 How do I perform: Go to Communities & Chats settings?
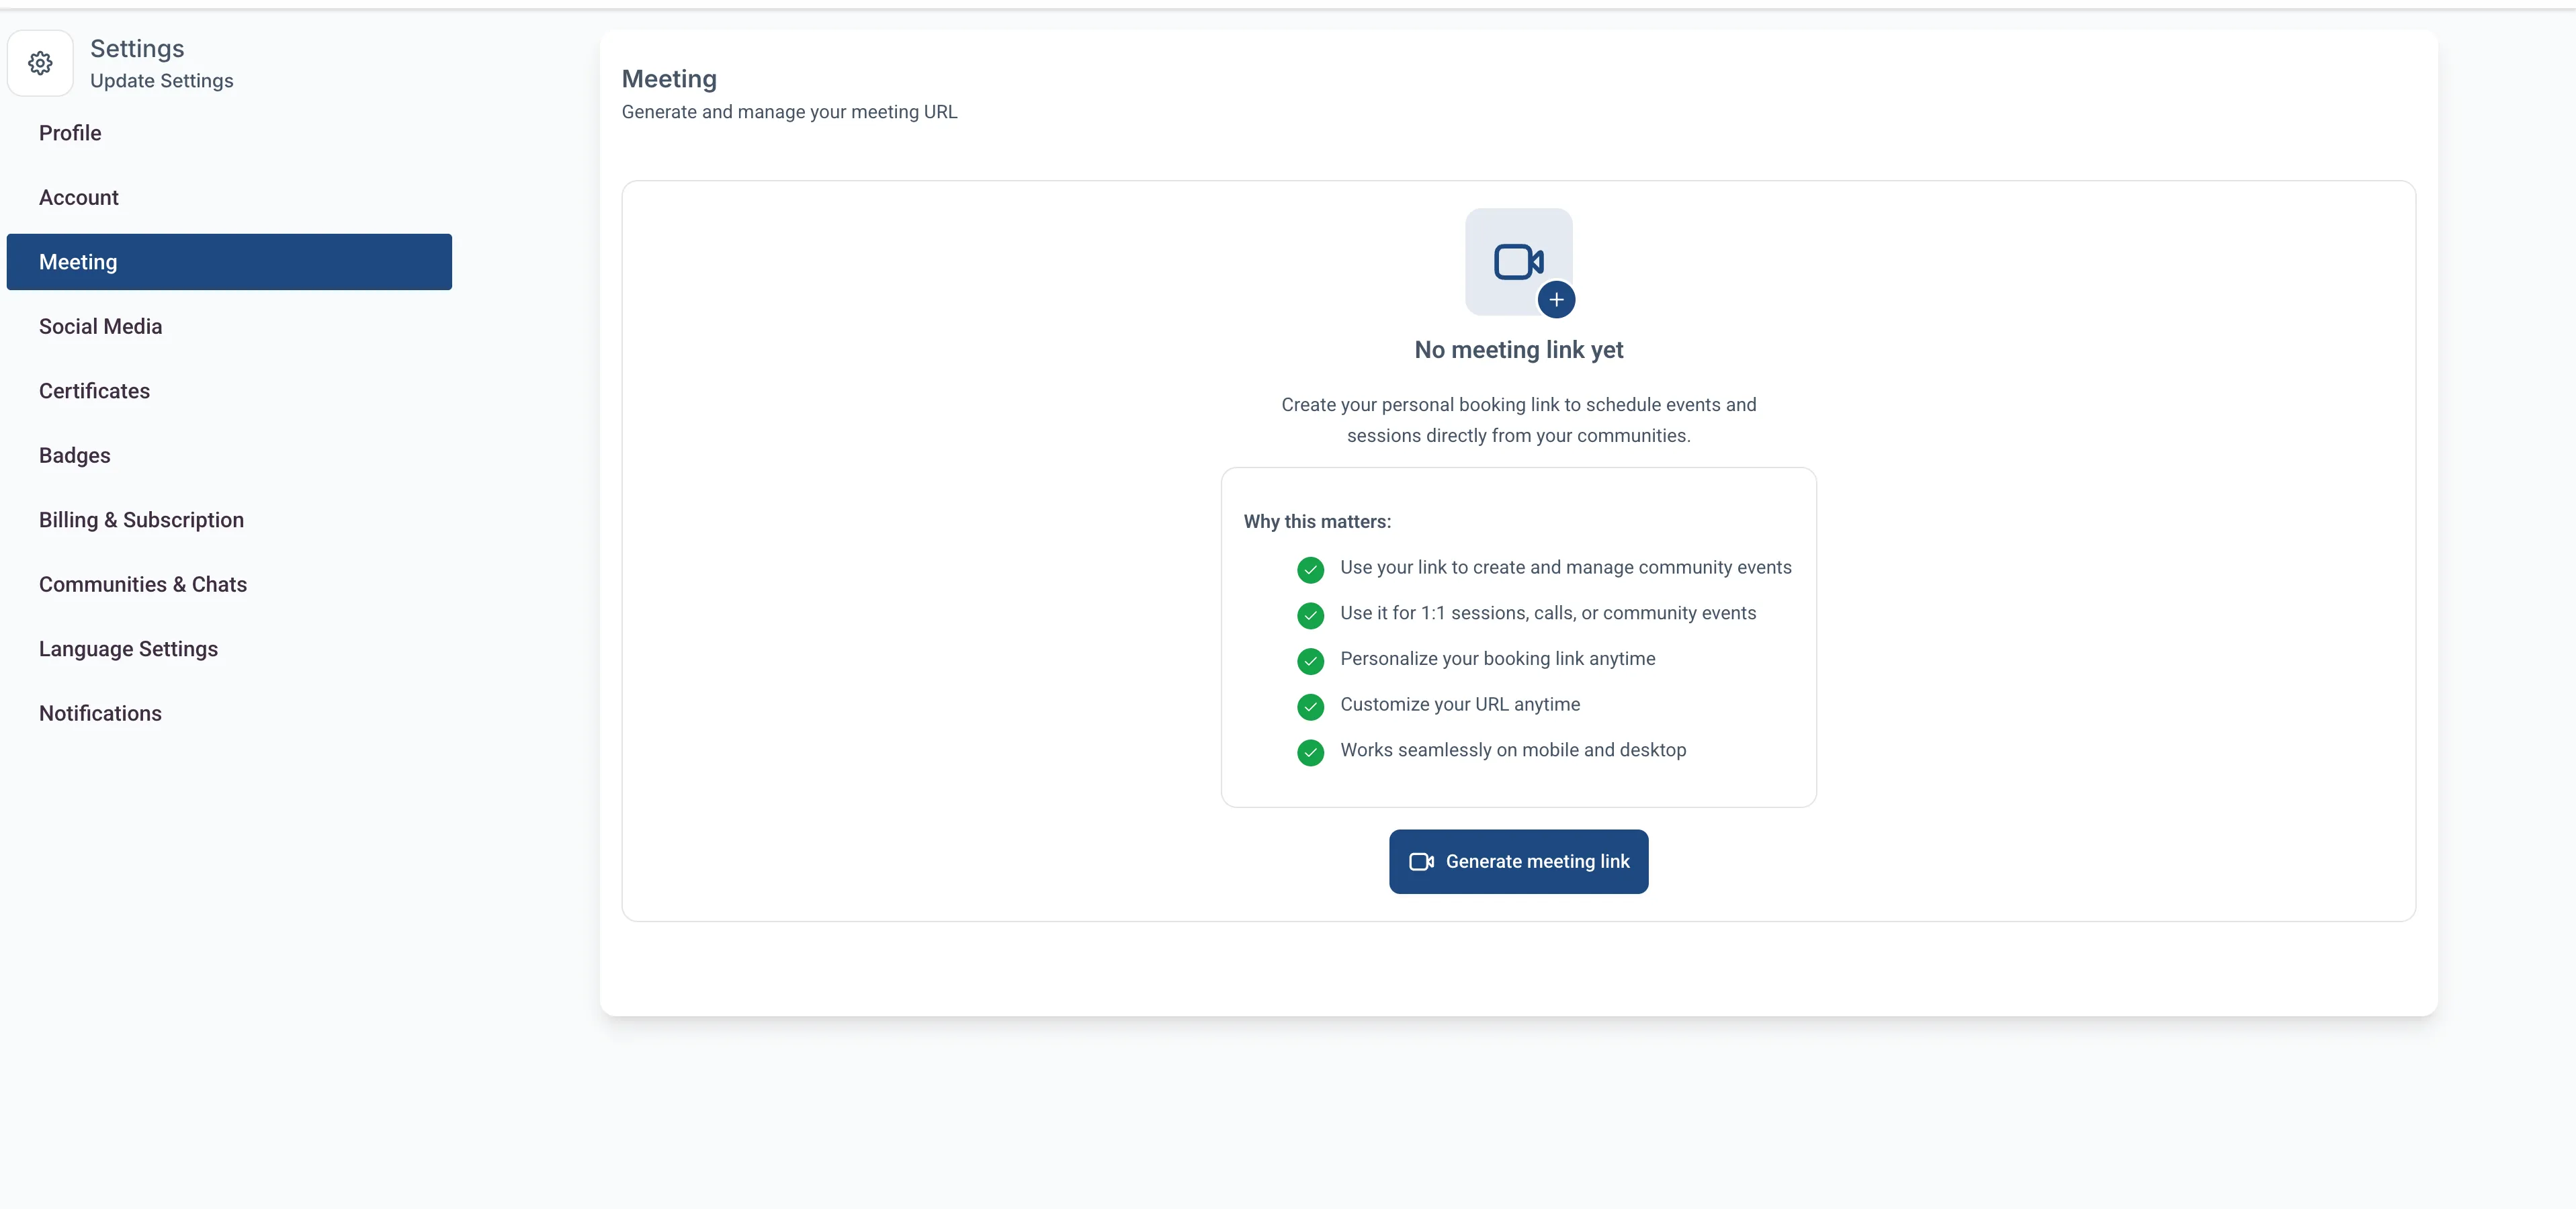click(143, 585)
